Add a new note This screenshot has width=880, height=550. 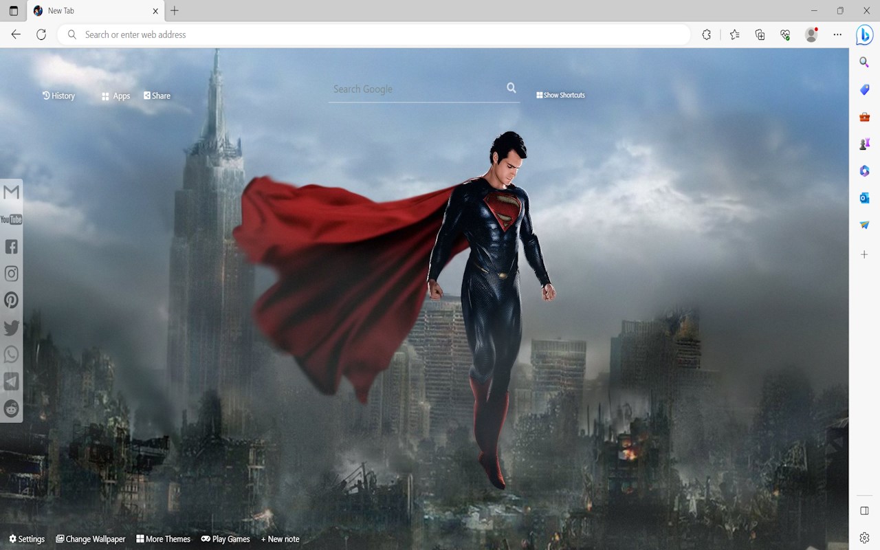[280, 539]
